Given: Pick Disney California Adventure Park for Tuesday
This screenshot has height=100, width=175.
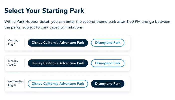Looking at the screenshot, I should [x=58, y=63].
